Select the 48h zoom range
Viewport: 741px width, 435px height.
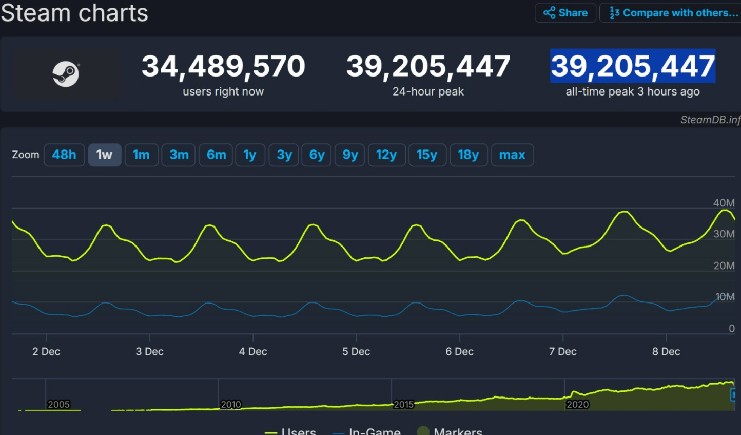[x=64, y=155]
